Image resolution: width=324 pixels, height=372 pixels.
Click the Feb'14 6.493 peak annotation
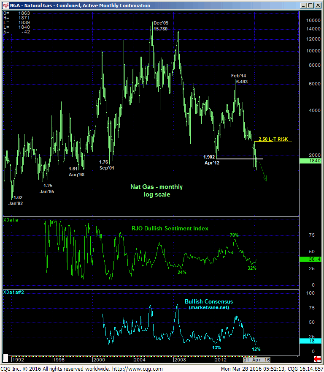(x=239, y=79)
